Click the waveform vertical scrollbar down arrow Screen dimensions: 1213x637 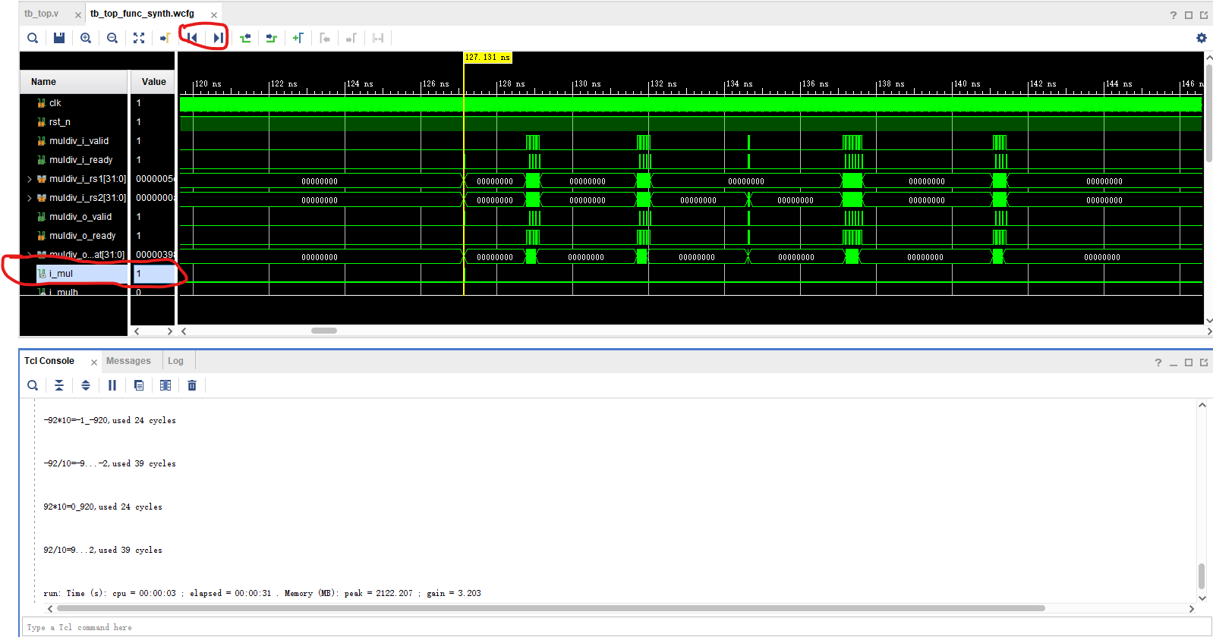1208,320
